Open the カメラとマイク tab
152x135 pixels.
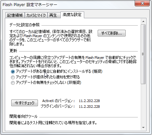[36, 15]
